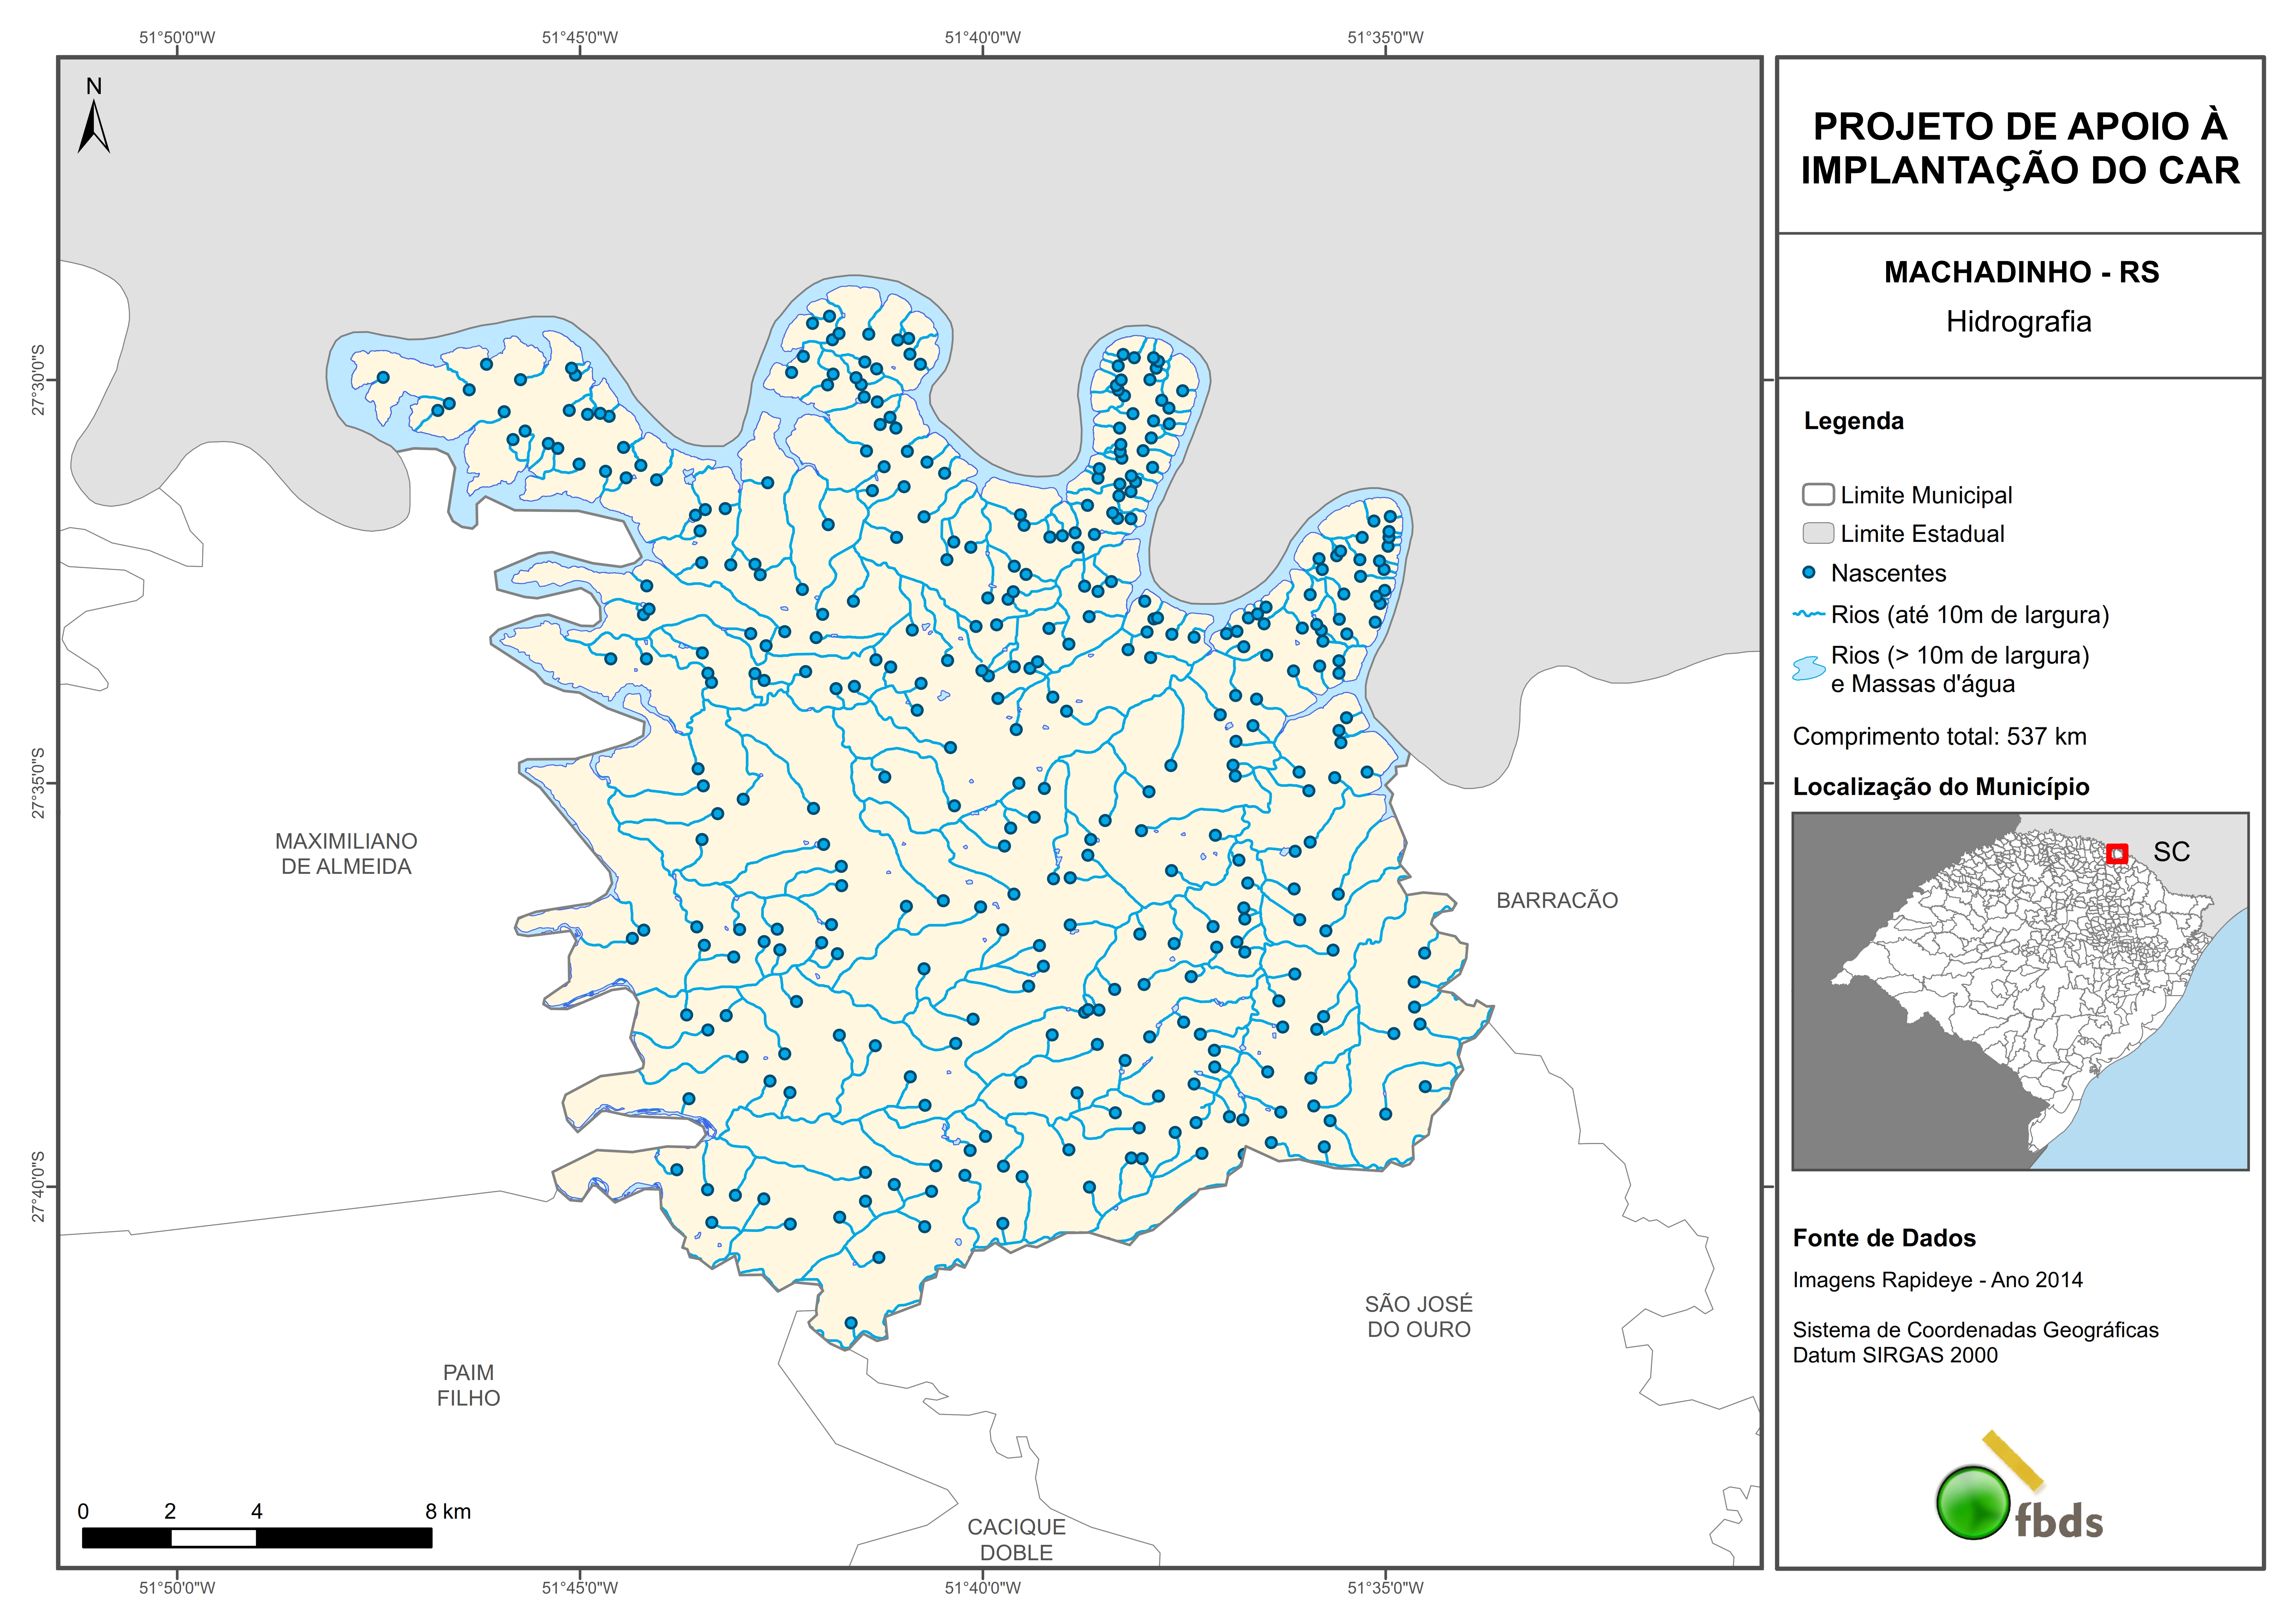Click the water body polygon legend symbol
2295x1624 pixels.
point(1809,668)
